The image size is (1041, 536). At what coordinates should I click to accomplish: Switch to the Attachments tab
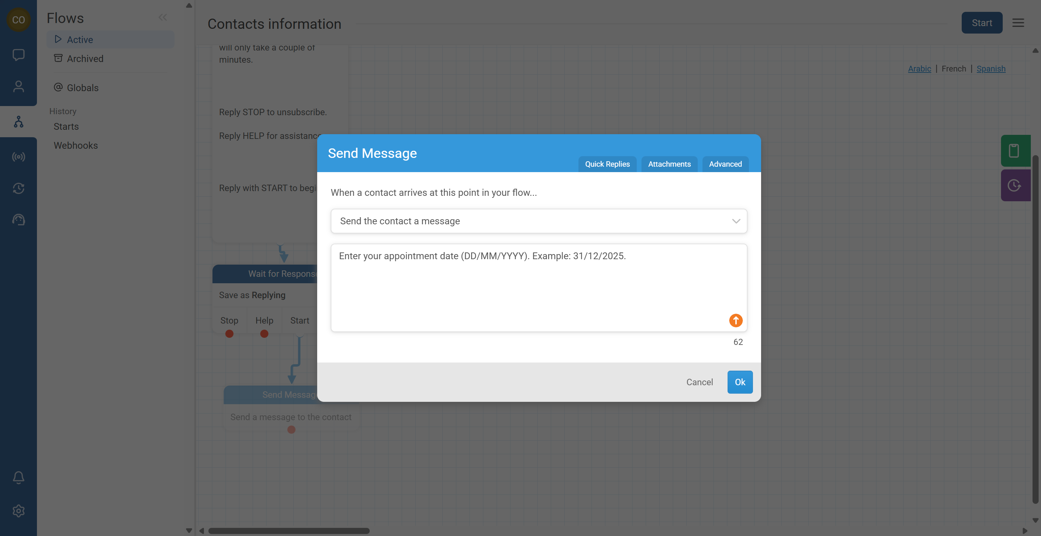pyautogui.click(x=669, y=164)
